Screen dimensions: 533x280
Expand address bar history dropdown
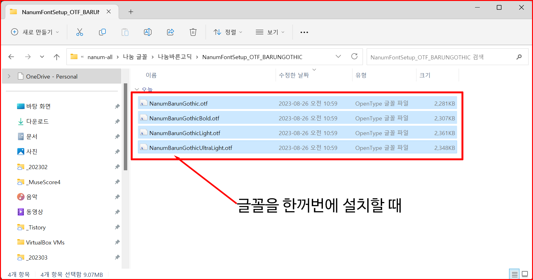pos(338,57)
